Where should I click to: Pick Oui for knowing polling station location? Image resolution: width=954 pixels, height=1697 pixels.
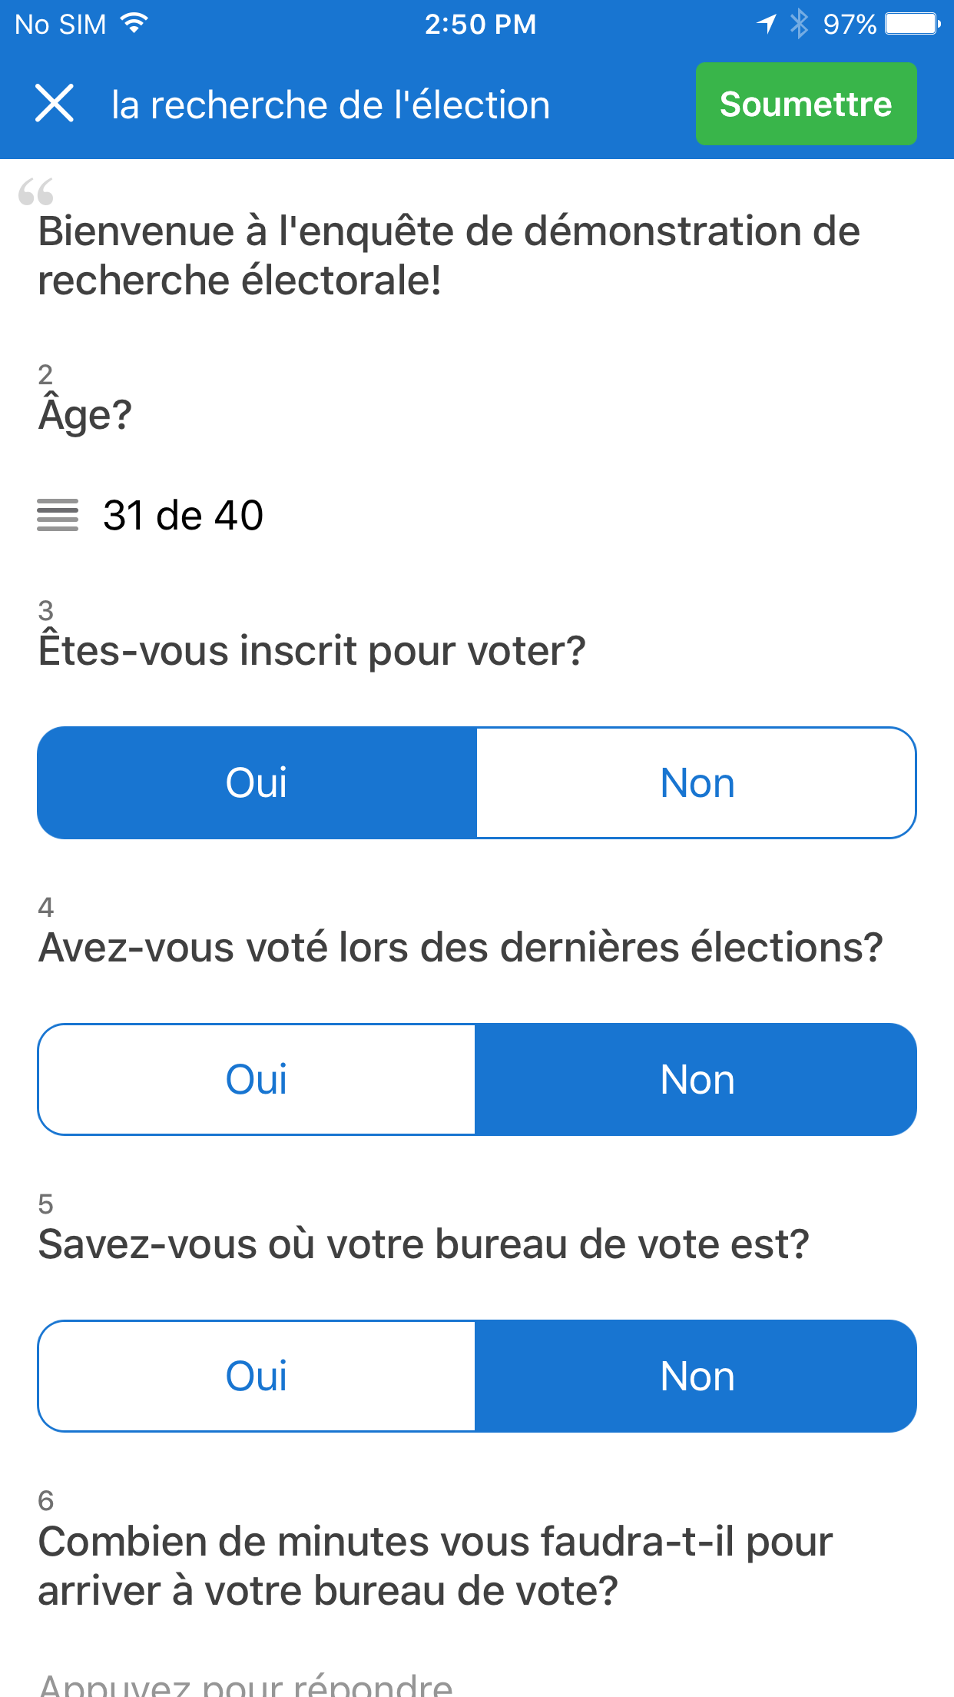(257, 1376)
